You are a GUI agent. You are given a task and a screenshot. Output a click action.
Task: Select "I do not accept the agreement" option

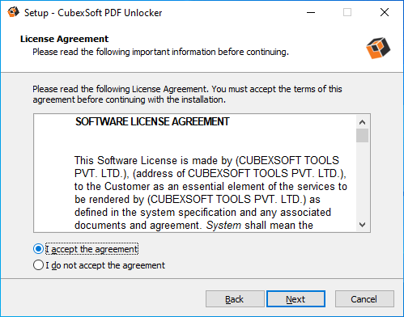(x=38, y=265)
